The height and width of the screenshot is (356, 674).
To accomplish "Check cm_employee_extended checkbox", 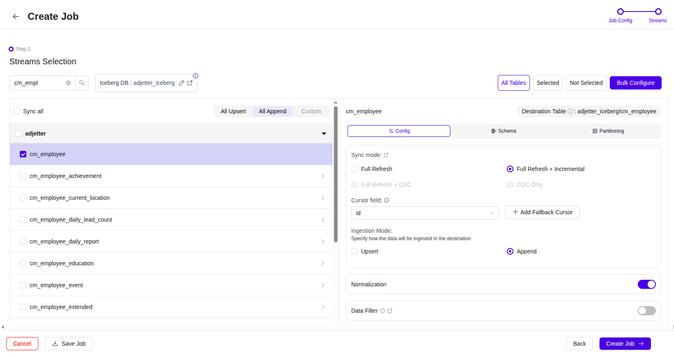I will click(x=23, y=307).
